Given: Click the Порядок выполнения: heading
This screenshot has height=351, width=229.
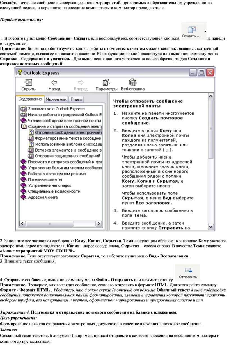Looking at the screenshot, I should tap(21, 20).
